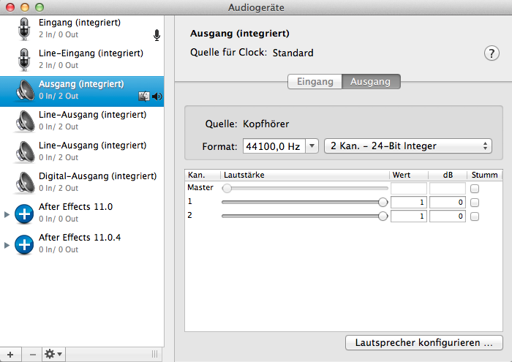
Task: Expand the After Effects 11.0 disclosure triangle
Action: (7, 214)
